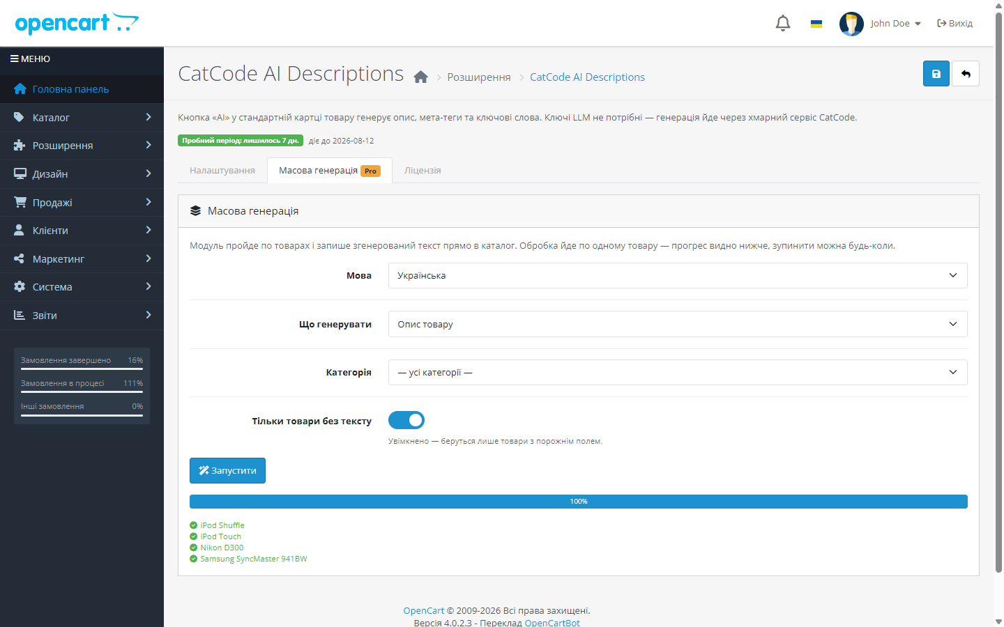Viewport: 1004px width, 627px height.
Task: Click the Продажі cart icon
Action: pos(20,202)
